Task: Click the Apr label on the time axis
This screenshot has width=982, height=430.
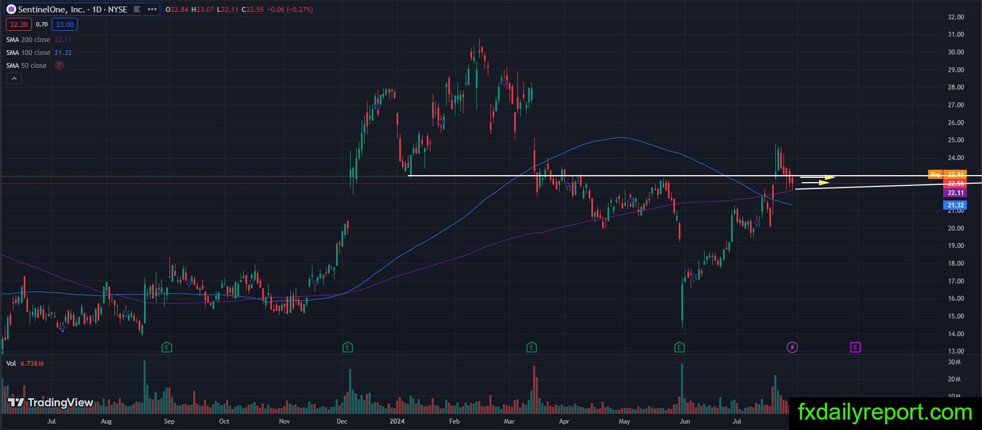Action: (564, 421)
